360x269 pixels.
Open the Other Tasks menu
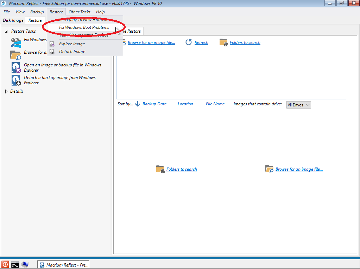(80, 12)
